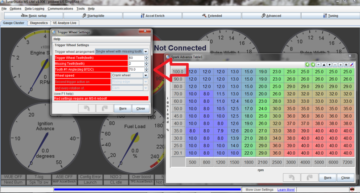360x193 pixels.
Task: Click the green down-arrow icon in Spark table toolbar
Action: click(313, 65)
